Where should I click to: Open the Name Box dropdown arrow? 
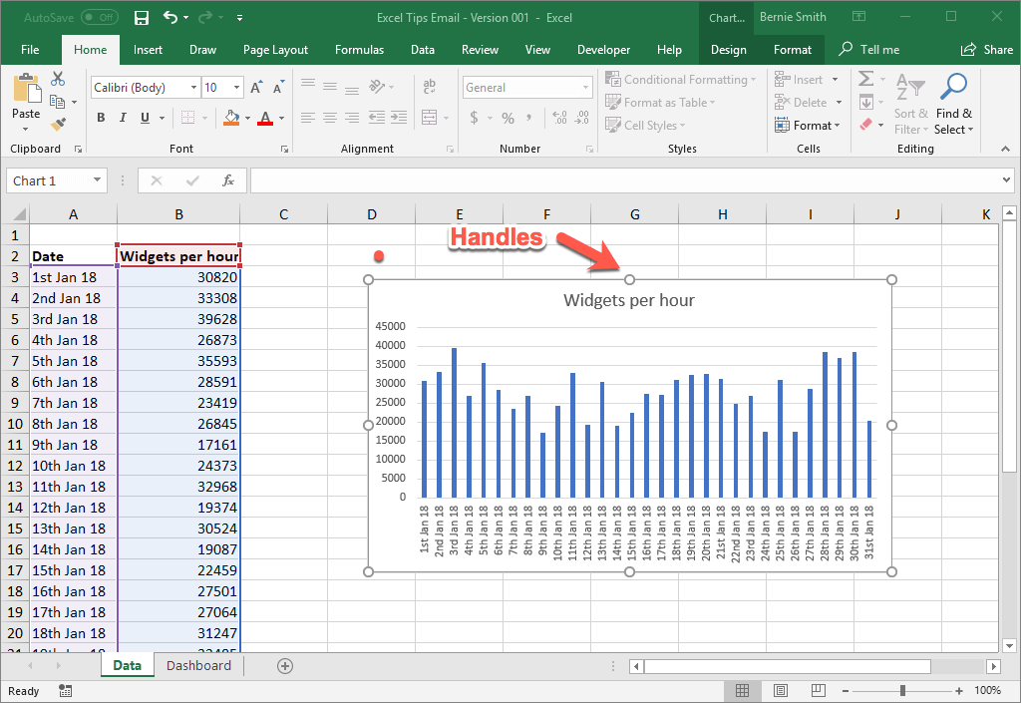click(97, 180)
